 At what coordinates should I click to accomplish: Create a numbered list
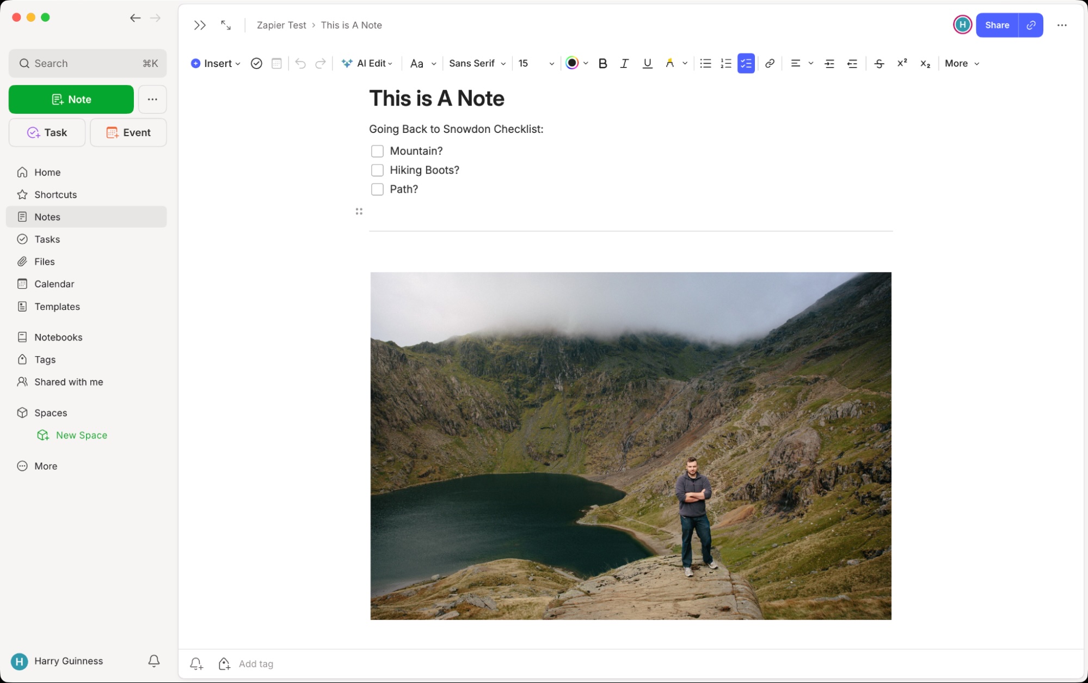coord(726,63)
